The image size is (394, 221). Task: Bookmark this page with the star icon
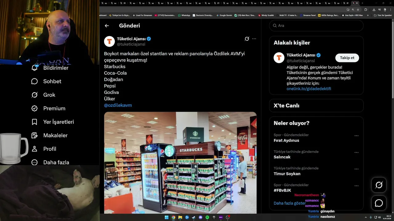point(358,10)
